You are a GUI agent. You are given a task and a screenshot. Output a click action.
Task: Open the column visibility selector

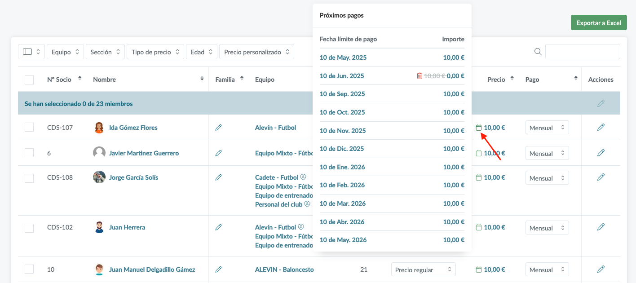coord(31,52)
